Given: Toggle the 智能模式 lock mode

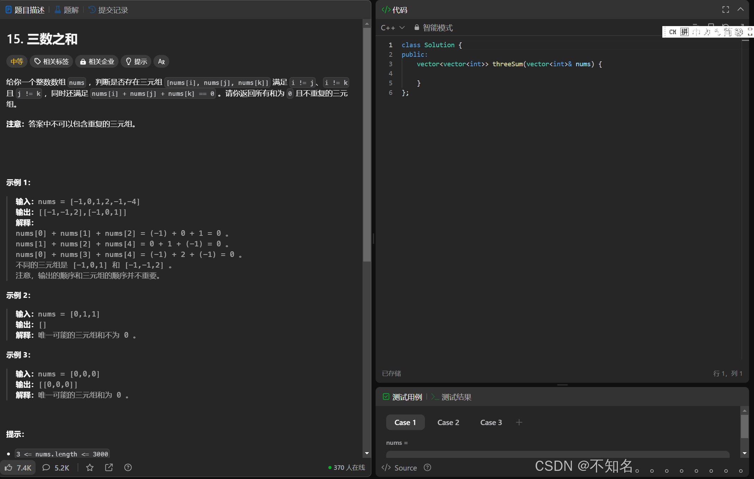Looking at the screenshot, I should coord(433,27).
